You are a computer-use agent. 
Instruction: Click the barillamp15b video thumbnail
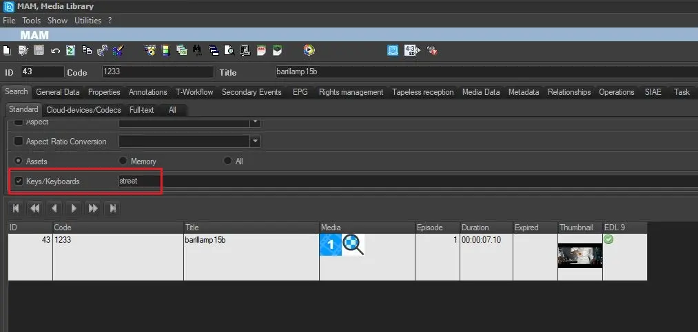click(579, 256)
